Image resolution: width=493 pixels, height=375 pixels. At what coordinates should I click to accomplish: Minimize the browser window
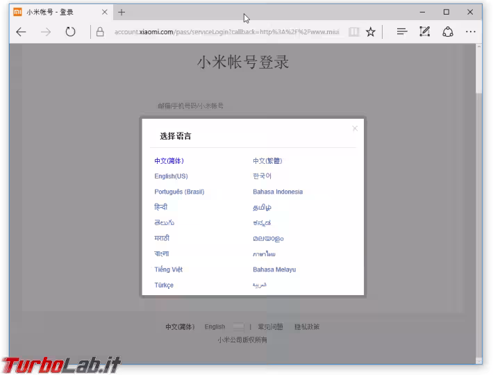tap(422, 12)
